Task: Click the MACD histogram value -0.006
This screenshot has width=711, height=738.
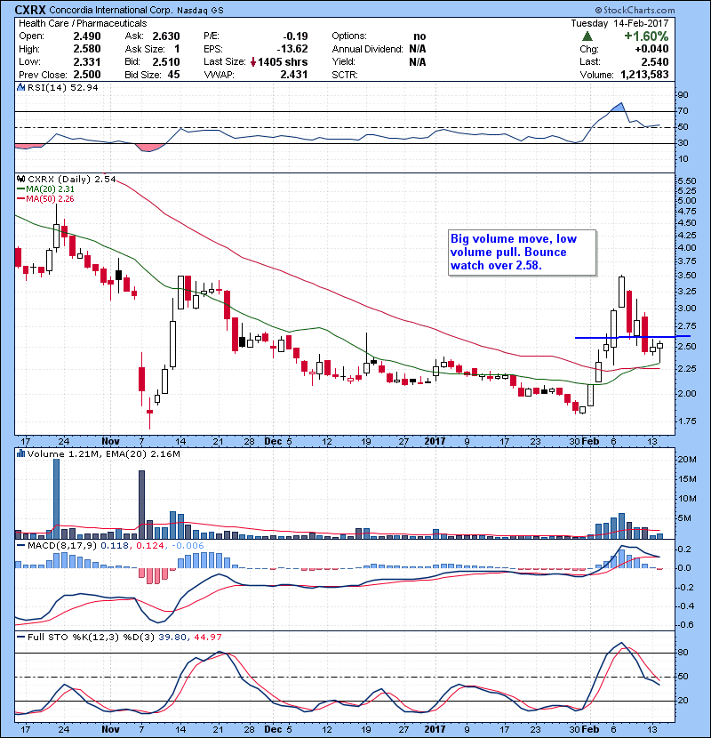Action: 188,546
